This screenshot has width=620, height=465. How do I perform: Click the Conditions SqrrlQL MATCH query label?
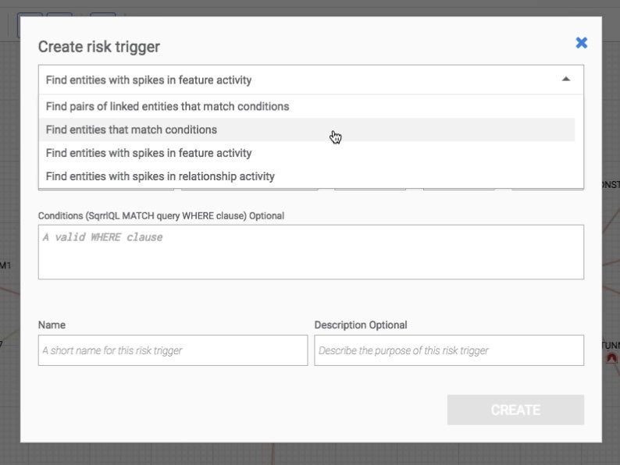coord(161,215)
